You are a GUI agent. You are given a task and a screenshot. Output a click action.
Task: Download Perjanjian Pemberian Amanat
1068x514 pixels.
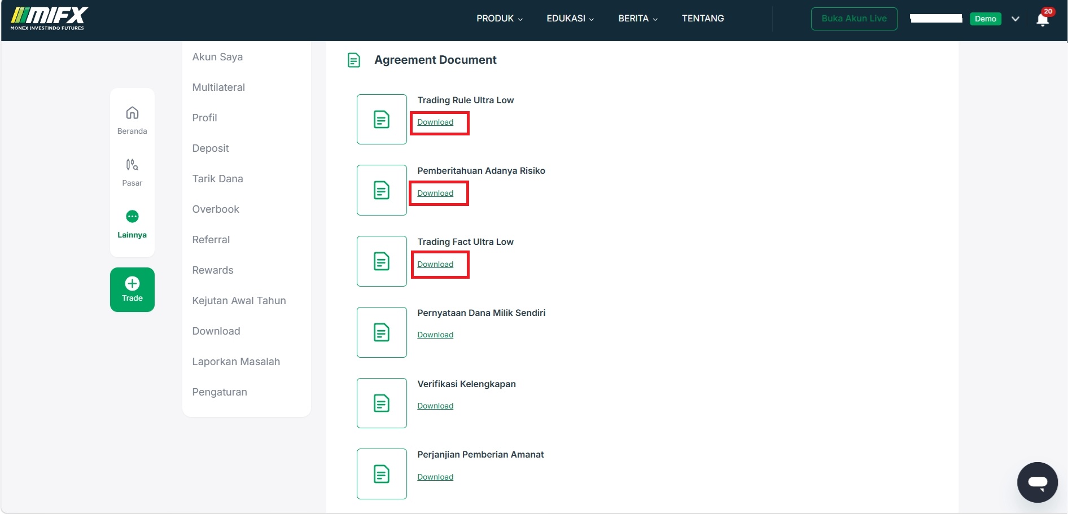pyautogui.click(x=435, y=477)
